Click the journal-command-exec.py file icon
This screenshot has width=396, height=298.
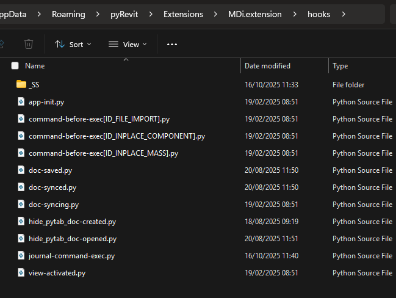21,255
